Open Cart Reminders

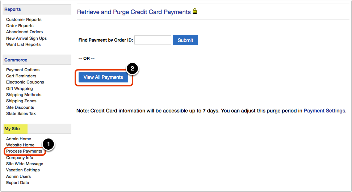tap(21, 76)
